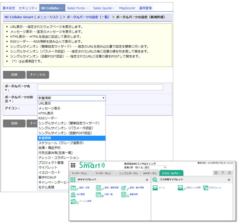Select シングルサインオン（簡単設定ウィザード）option
Image resolution: width=238 pixels, height=223 pixels.
tap(71, 123)
